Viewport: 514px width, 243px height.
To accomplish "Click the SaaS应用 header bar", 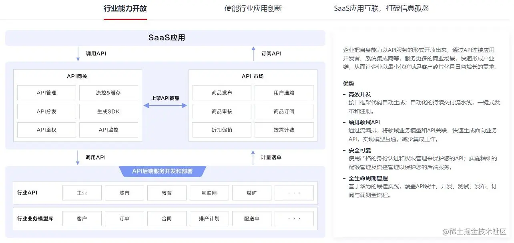I will (x=165, y=38).
